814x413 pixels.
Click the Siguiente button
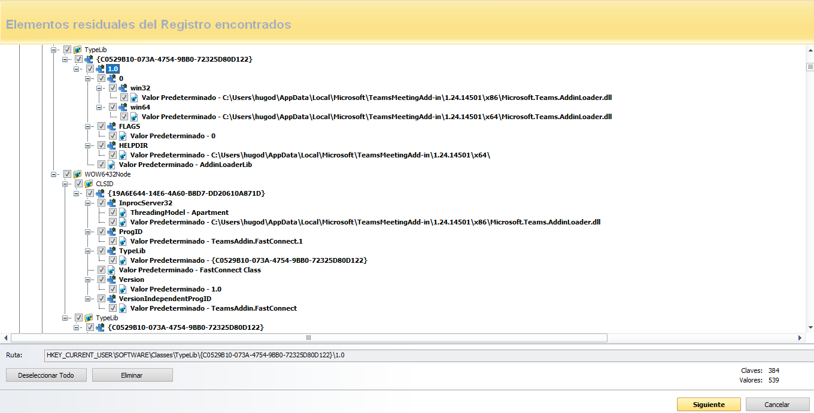pos(709,405)
